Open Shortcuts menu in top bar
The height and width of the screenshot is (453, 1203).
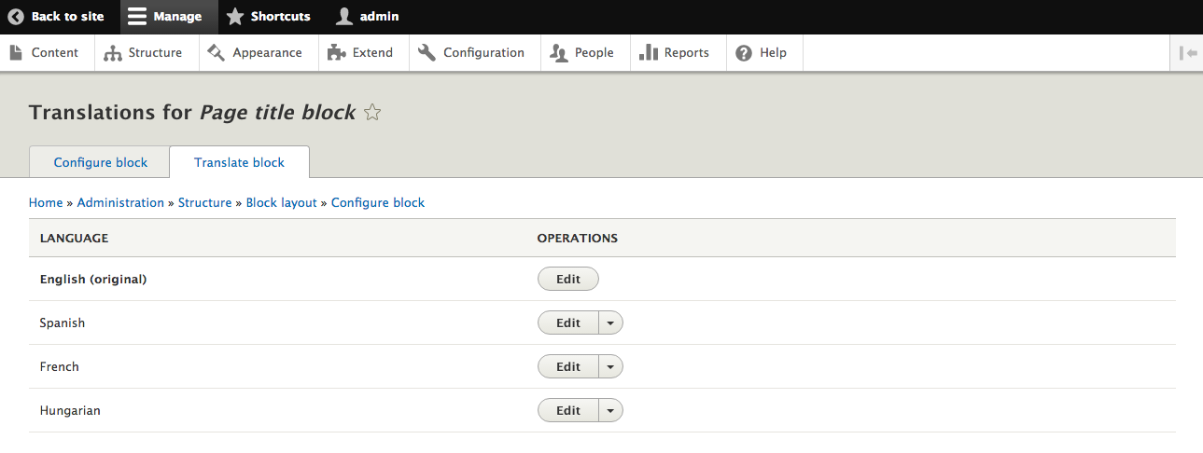click(x=269, y=17)
